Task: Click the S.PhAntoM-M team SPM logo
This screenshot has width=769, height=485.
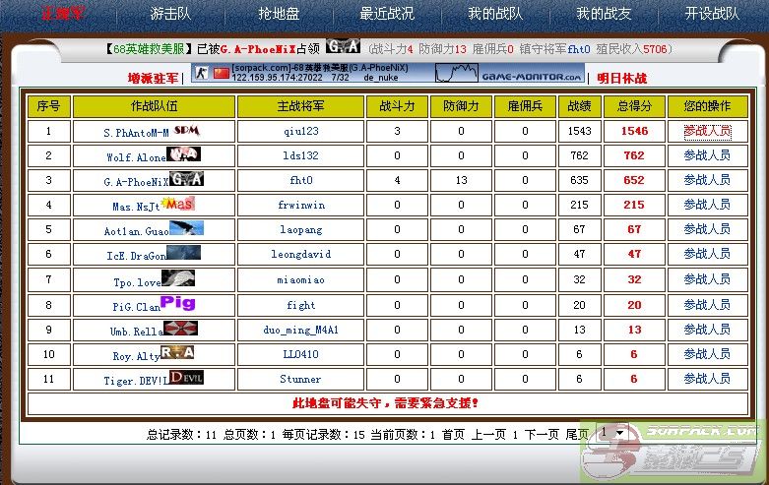Action: pos(186,129)
